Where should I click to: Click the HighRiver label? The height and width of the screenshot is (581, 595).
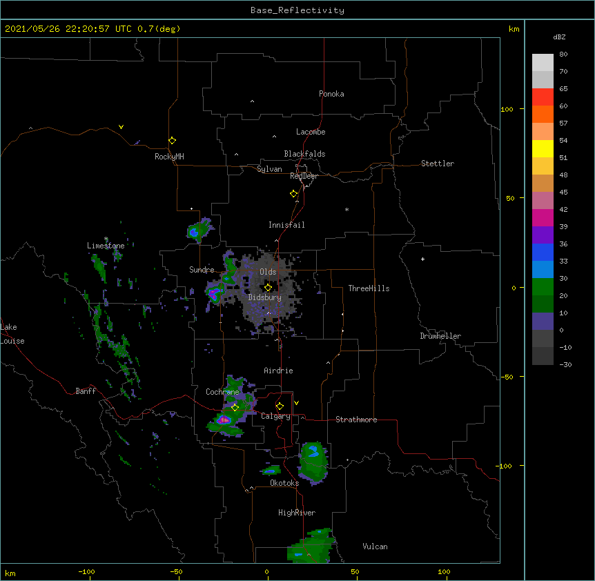click(x=297, y=513)
